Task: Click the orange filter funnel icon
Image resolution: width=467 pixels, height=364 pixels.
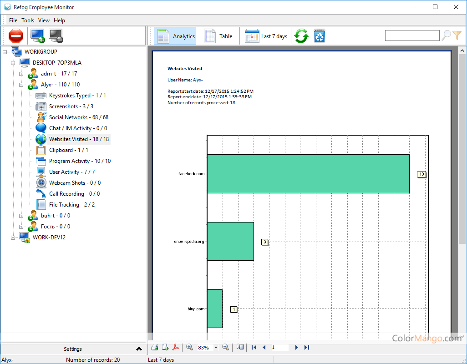Action: click(x=457, y=35)
